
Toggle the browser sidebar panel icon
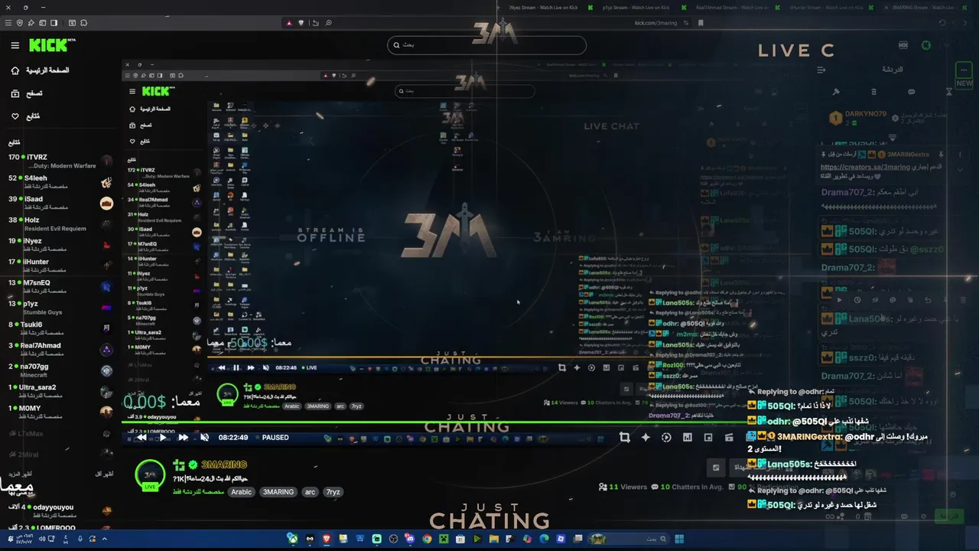pyautogui.click(x=54, y=23)
